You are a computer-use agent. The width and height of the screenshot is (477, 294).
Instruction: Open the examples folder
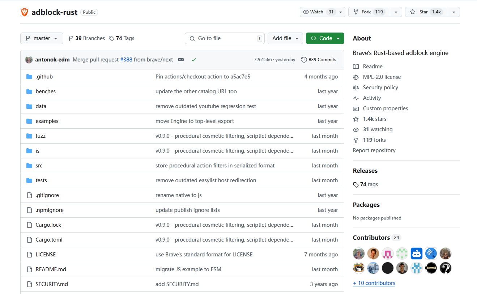pos(47,121)
